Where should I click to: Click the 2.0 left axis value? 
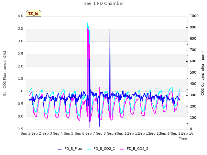click(x=20, y=66)
